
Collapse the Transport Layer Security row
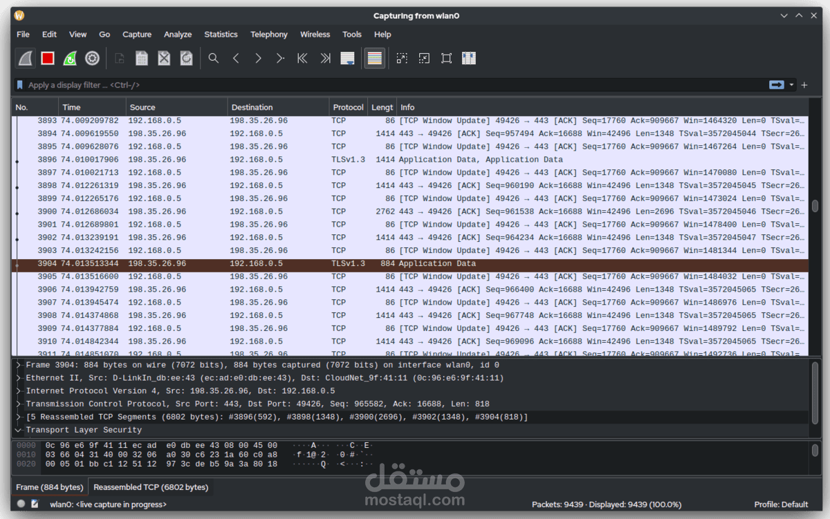pos(19,430)
